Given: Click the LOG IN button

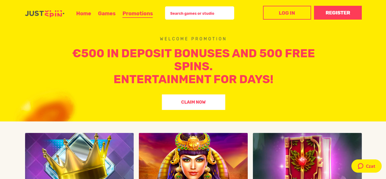Looking at the screenshot, I should [x=287, y=13].
